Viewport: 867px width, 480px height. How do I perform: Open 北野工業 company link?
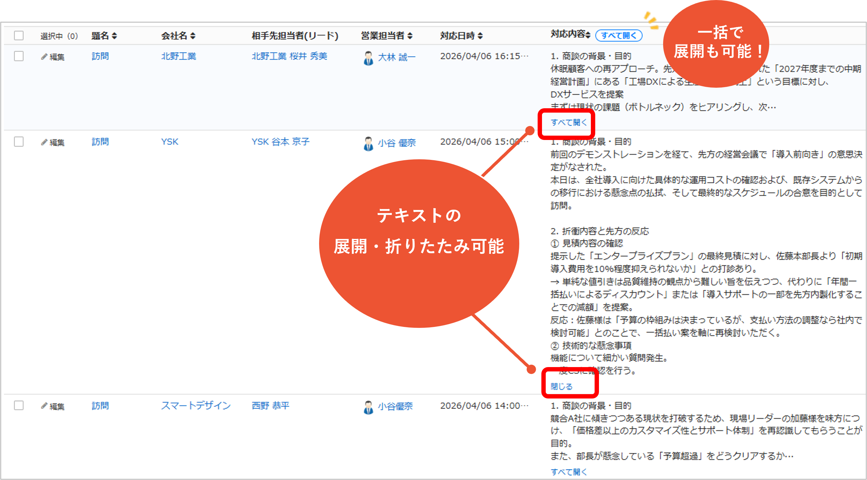178,56
